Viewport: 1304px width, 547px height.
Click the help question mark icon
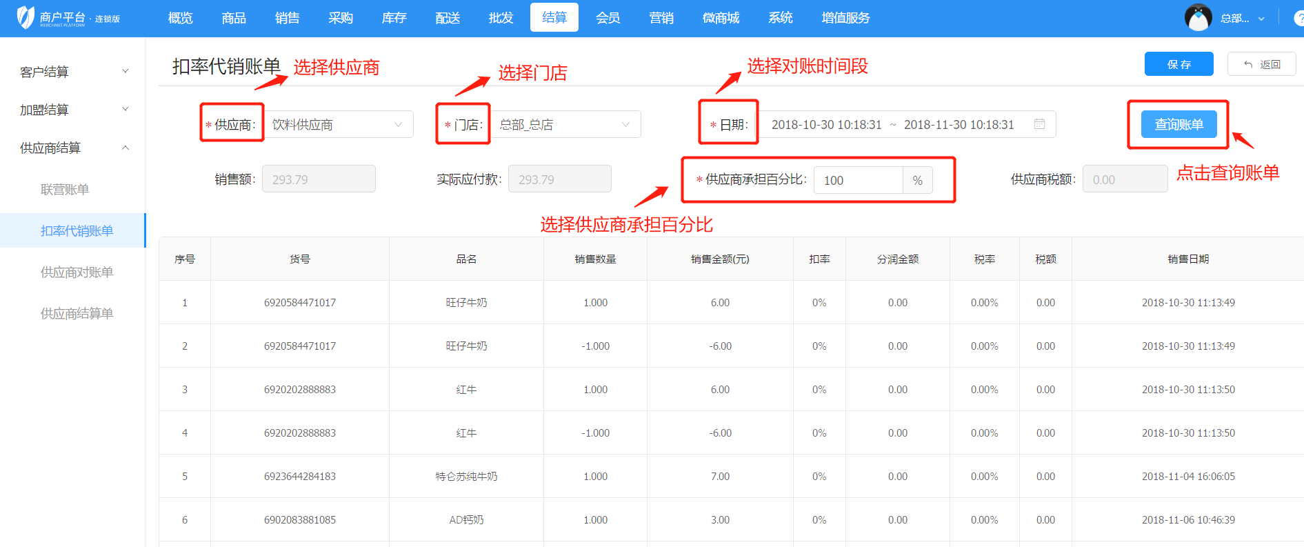1298,19
